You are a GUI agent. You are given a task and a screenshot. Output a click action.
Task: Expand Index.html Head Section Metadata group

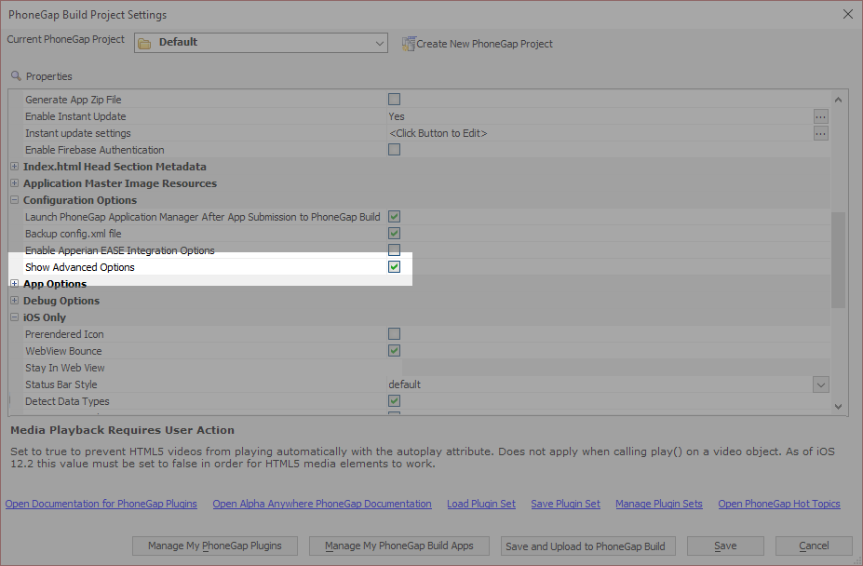click(14, 167)
